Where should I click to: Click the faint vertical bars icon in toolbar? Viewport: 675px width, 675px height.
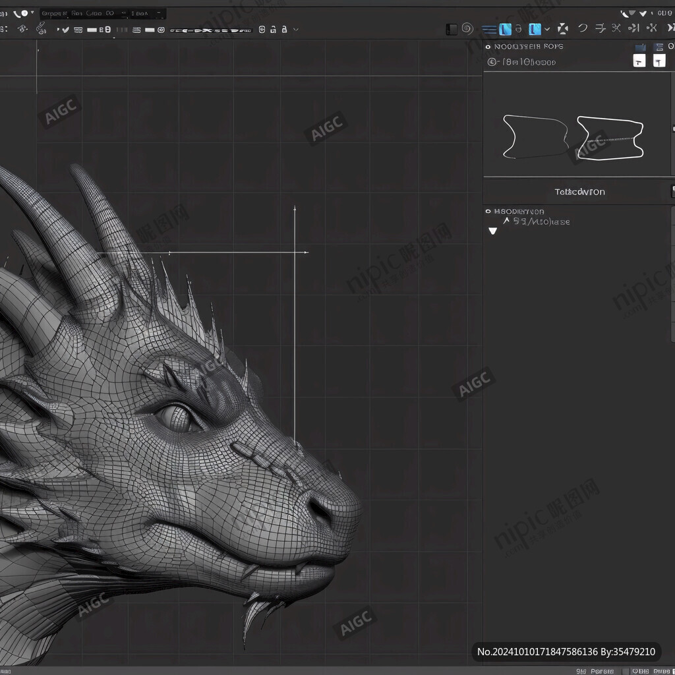click(x=122, y=30)
